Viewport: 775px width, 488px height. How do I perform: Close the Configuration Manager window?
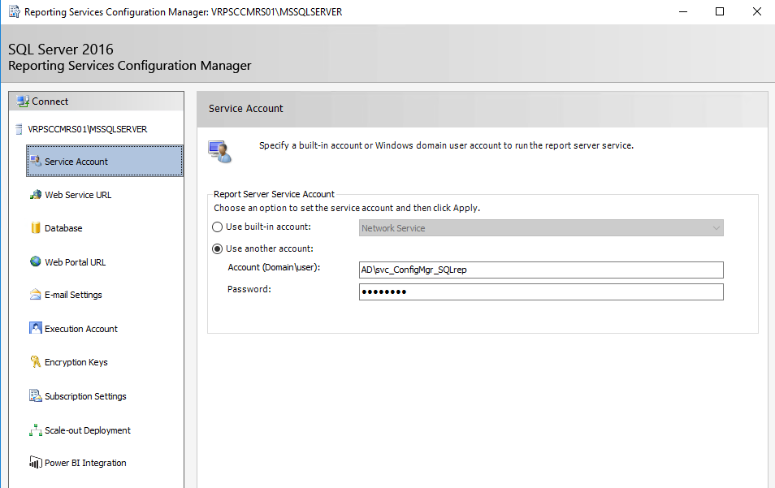[x=756, y=12]
